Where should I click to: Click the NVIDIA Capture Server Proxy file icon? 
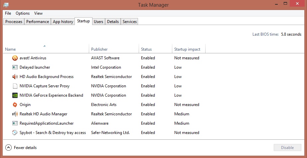(15, 86)
